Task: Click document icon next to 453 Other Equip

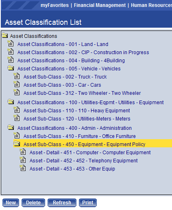Action: [23, 168]
